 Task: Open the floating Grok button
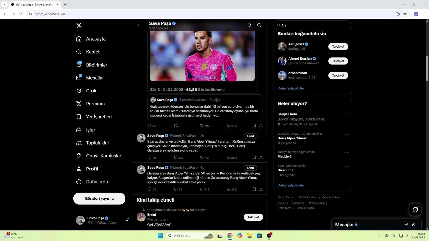pos(415,210)
